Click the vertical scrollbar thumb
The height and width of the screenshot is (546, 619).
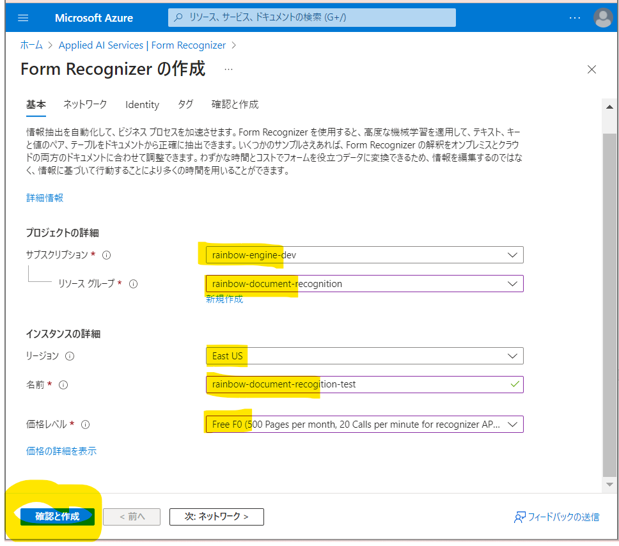point(609,305)
